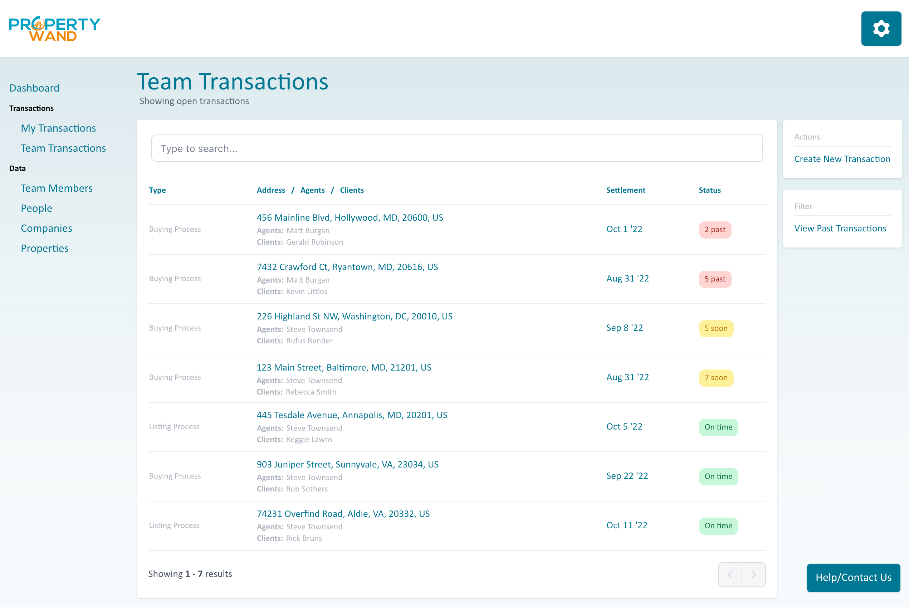This screenshot has width=909, height=607.
Task: Click the '7 soon' status badge
Action: (716, 378)
